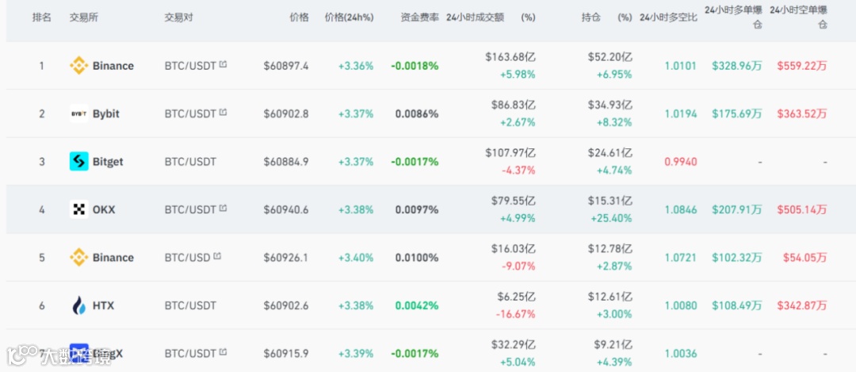
Task: Click funding rate 0.0042% for HTX
Action: [417, 305]
